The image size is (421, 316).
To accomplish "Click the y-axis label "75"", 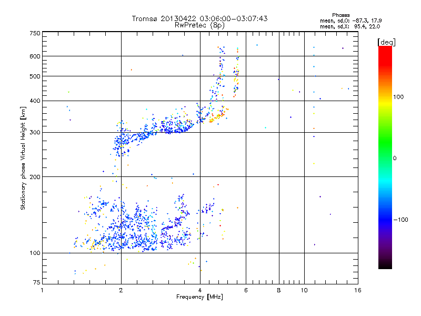I will tap(37, 282).
